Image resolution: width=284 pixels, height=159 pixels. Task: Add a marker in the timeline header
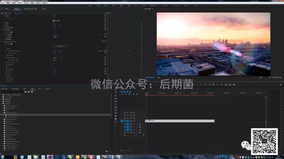(x=134, y=94)
